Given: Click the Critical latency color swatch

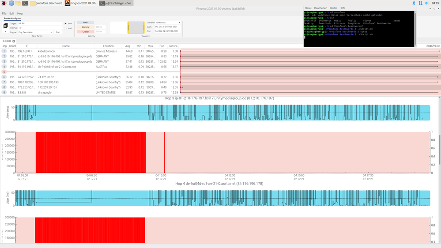Looking at the screenshot, I should click(x=86, y=32).
